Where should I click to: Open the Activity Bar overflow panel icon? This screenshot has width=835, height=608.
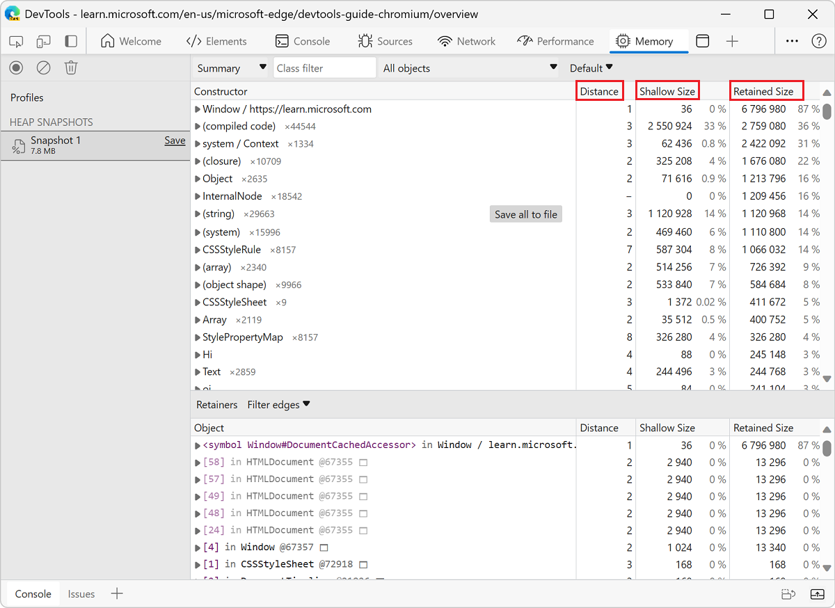click(70, 41)
